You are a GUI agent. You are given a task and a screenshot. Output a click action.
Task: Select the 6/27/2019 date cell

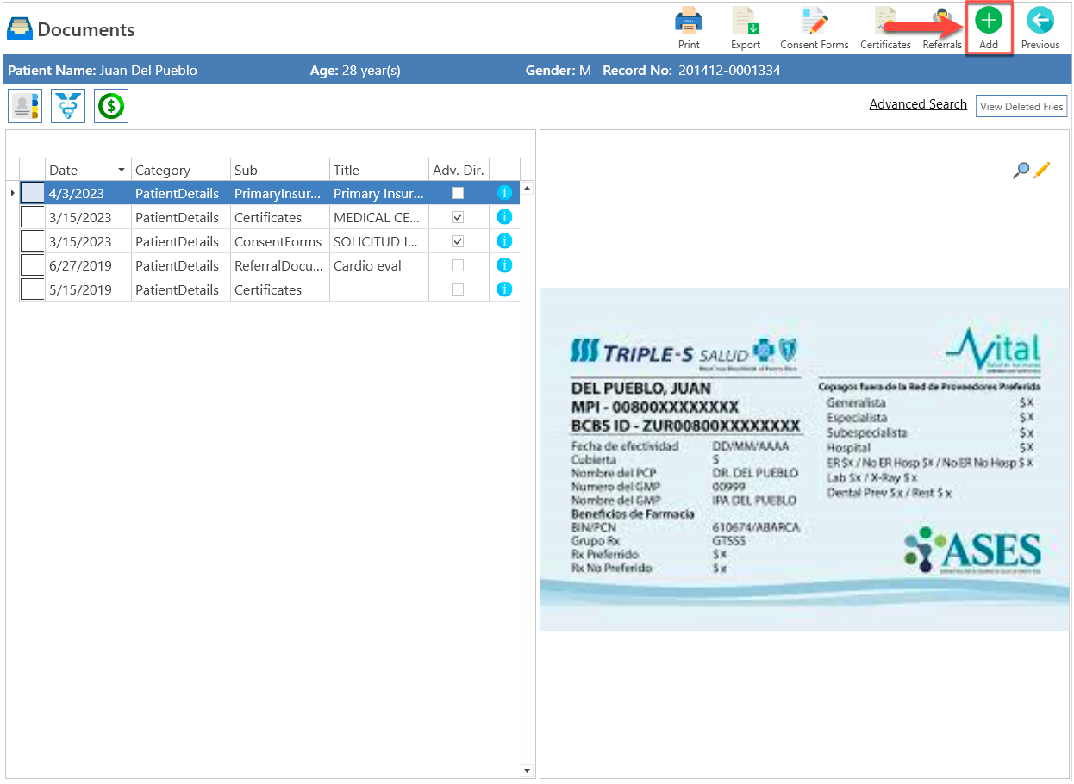[88, 265]
